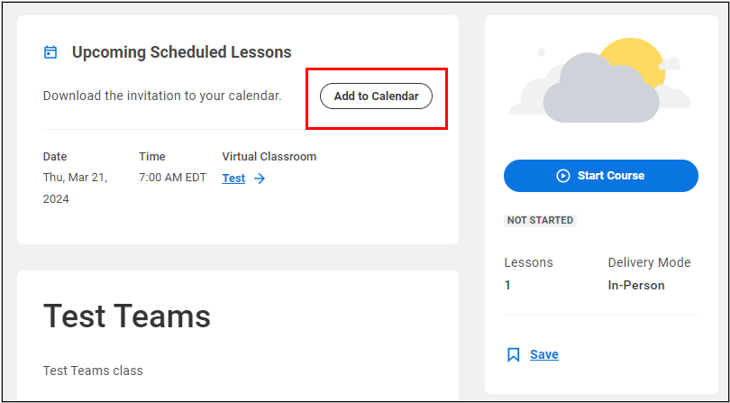The height and width of the screenshot is (403, 730).
Task: Click the bookmark icon beside Save
Action: click(x=514, y=354)
